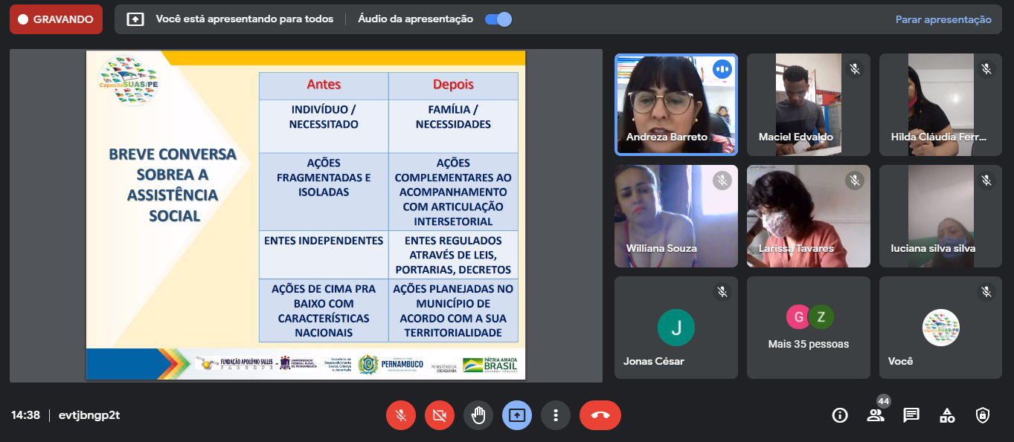
Task: Expand the Mais 35 pessoas tile
Action: click(x=809, y=328)
